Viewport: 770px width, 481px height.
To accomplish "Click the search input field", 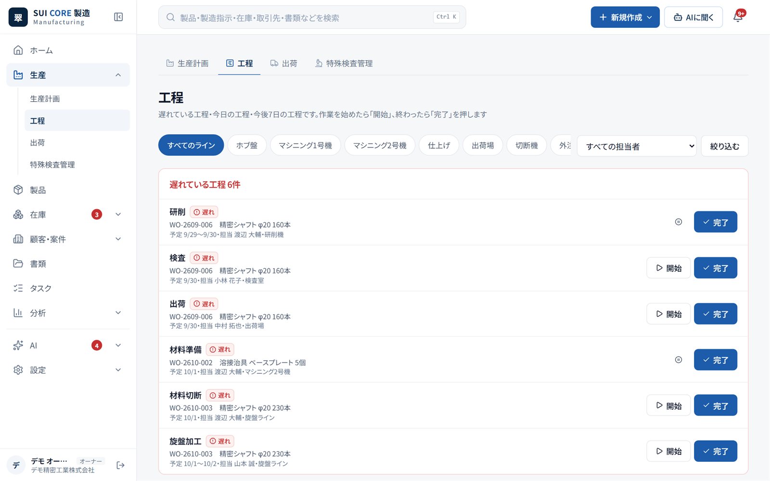I will [312, 17].
